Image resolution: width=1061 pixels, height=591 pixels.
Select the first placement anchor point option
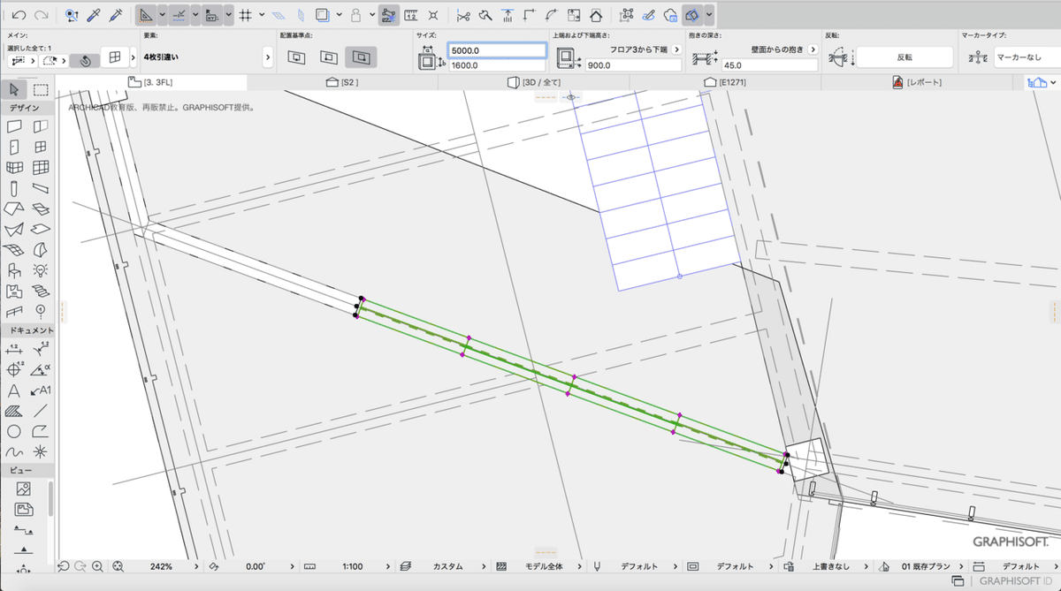tap(297, 57)
